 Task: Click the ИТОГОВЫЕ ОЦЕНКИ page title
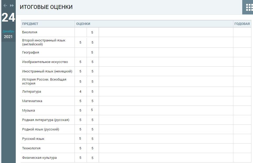coord(46,7)
